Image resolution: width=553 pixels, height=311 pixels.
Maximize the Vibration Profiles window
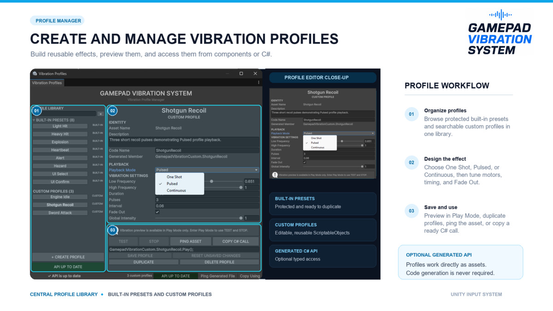pos(241,74)
